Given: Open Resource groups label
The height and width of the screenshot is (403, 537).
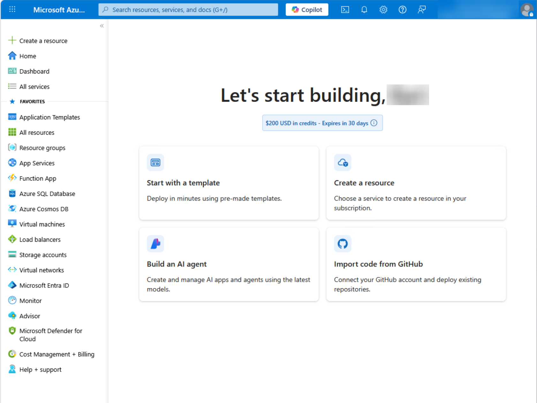Looking at the screenshot, I should click(42, 148).
